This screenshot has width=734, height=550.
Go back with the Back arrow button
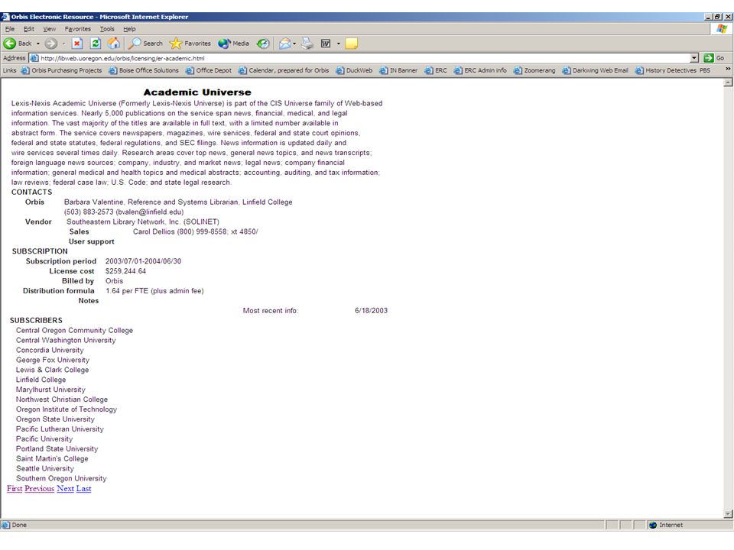[x=18, y=44]
